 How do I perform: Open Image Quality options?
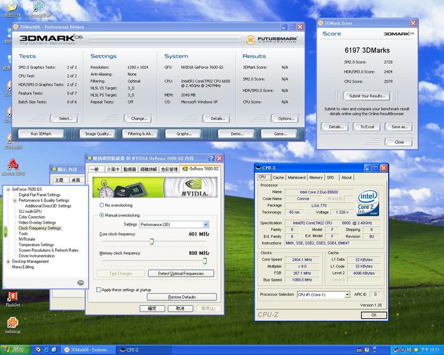pyautogui.click(x=98, y=134)
